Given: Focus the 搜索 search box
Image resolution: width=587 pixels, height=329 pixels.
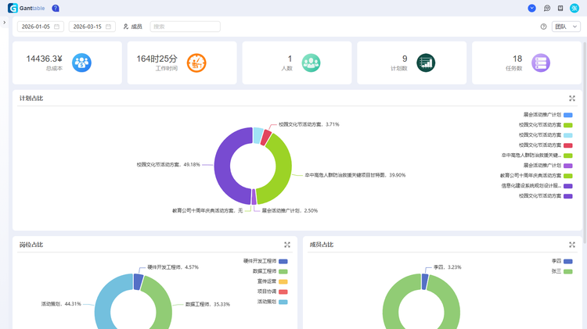Looking at the screenshot, I should point(185,27).
